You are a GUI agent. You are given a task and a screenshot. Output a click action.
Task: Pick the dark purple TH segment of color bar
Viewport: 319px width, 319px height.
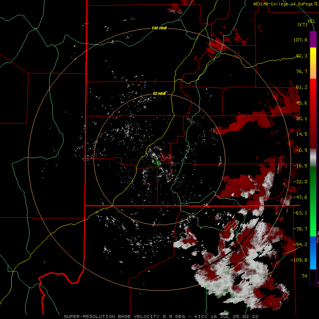[313, 276]
